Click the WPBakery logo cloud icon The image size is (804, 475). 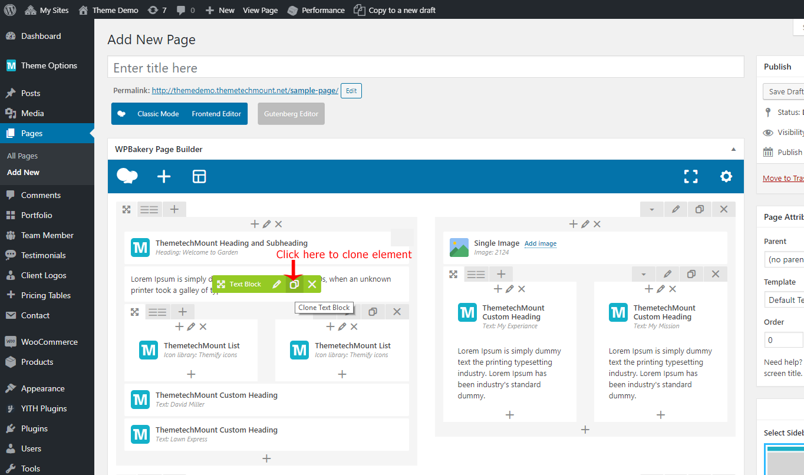[127, 176]
